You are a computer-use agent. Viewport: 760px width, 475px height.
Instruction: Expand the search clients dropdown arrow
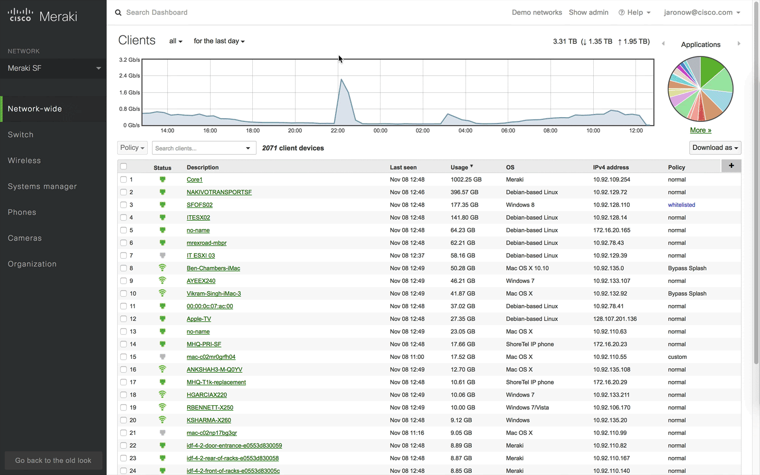[248, 148]
